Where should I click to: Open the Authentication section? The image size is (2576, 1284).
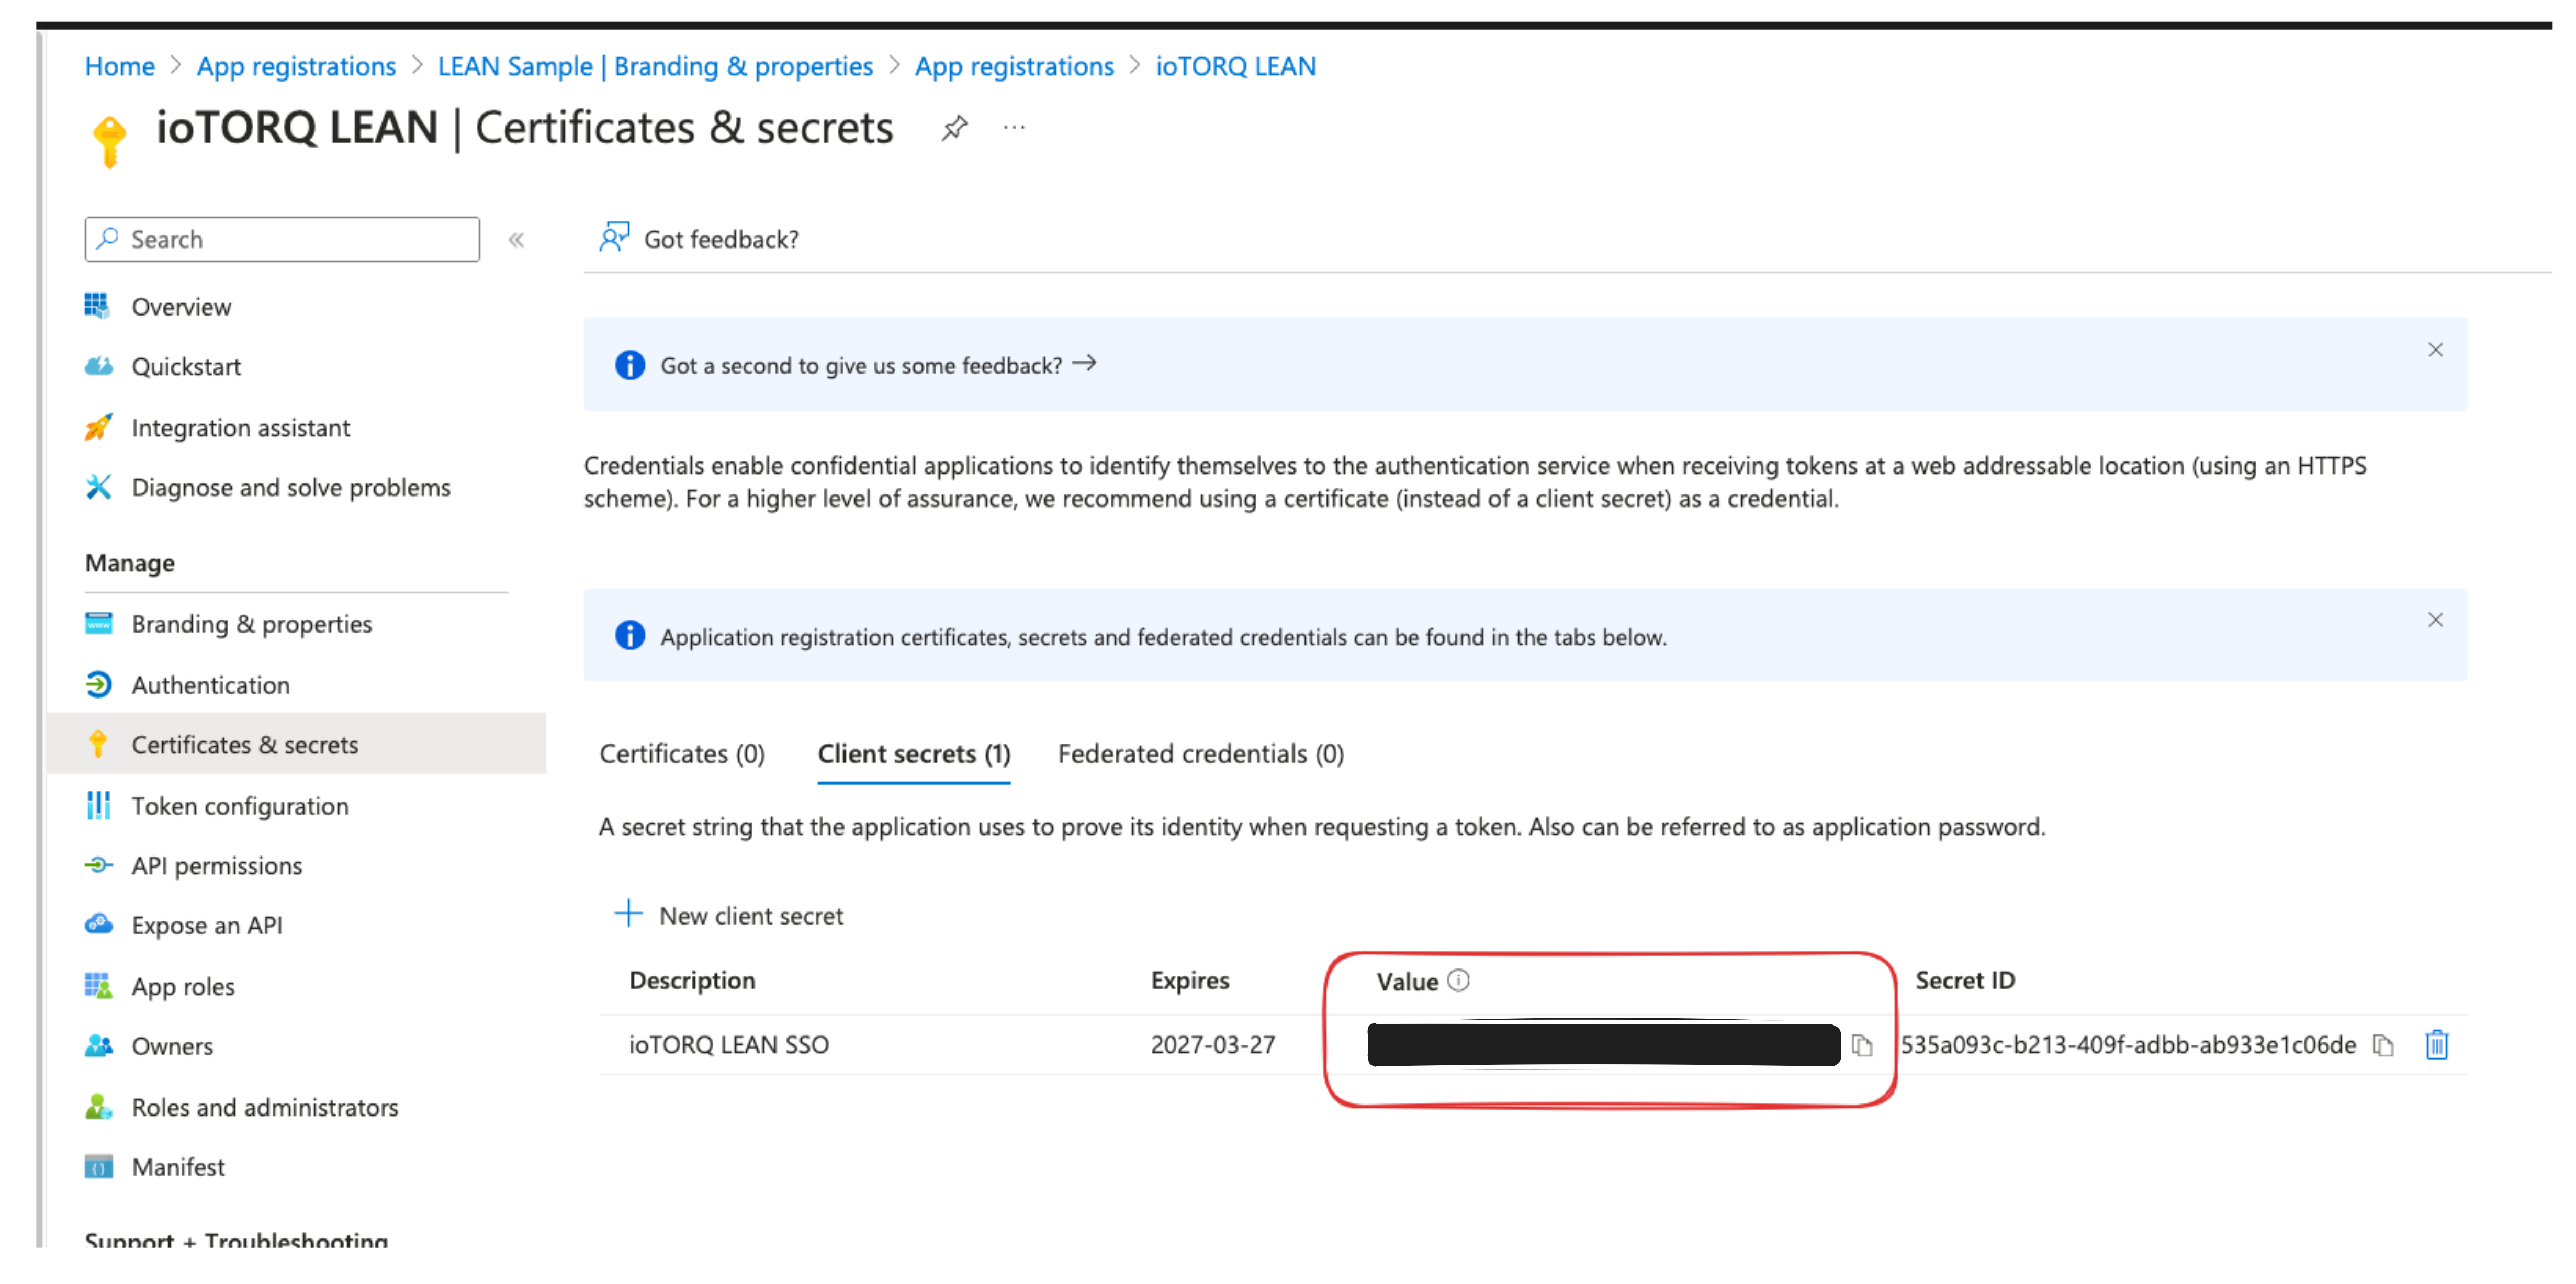(211, 685)
